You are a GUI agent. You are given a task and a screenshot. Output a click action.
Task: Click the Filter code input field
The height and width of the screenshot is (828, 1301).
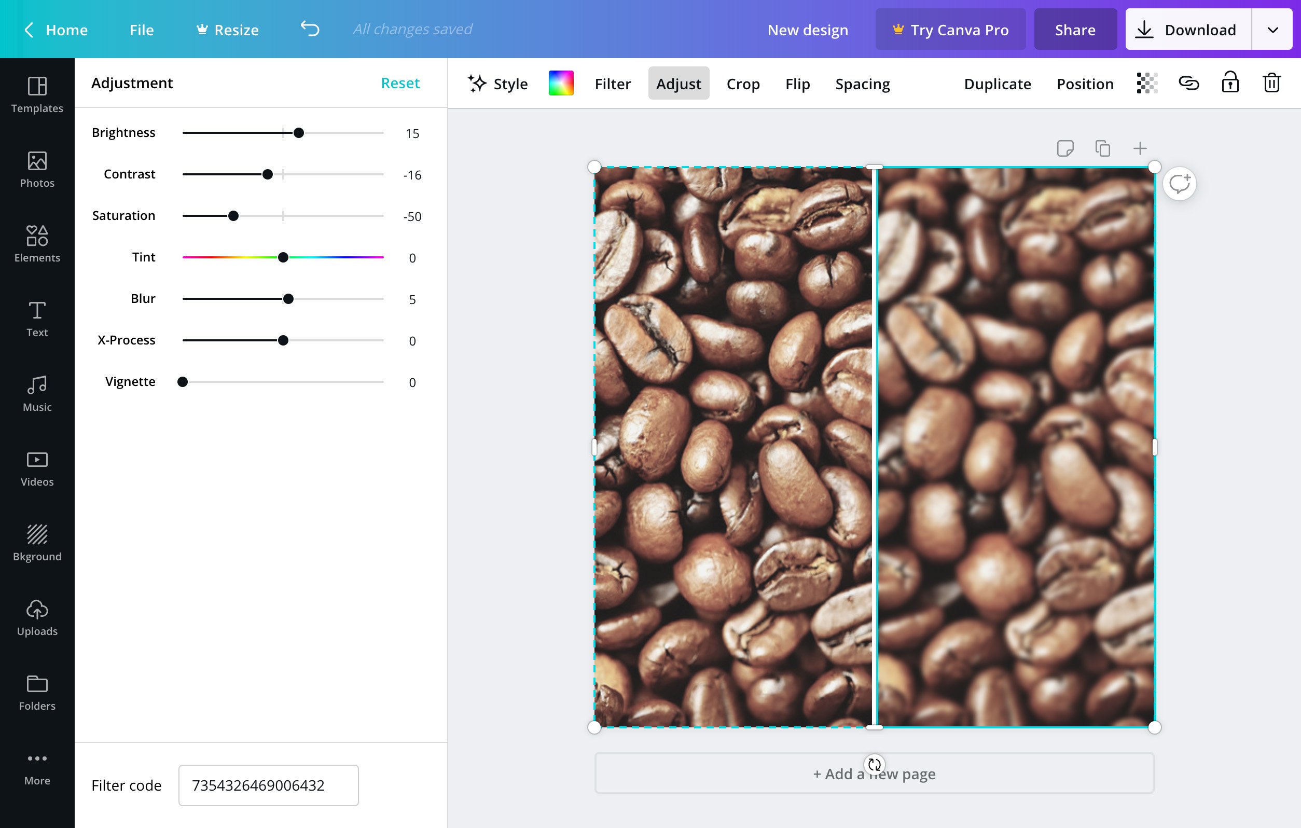pyautogui.click(x=267, y=784)
